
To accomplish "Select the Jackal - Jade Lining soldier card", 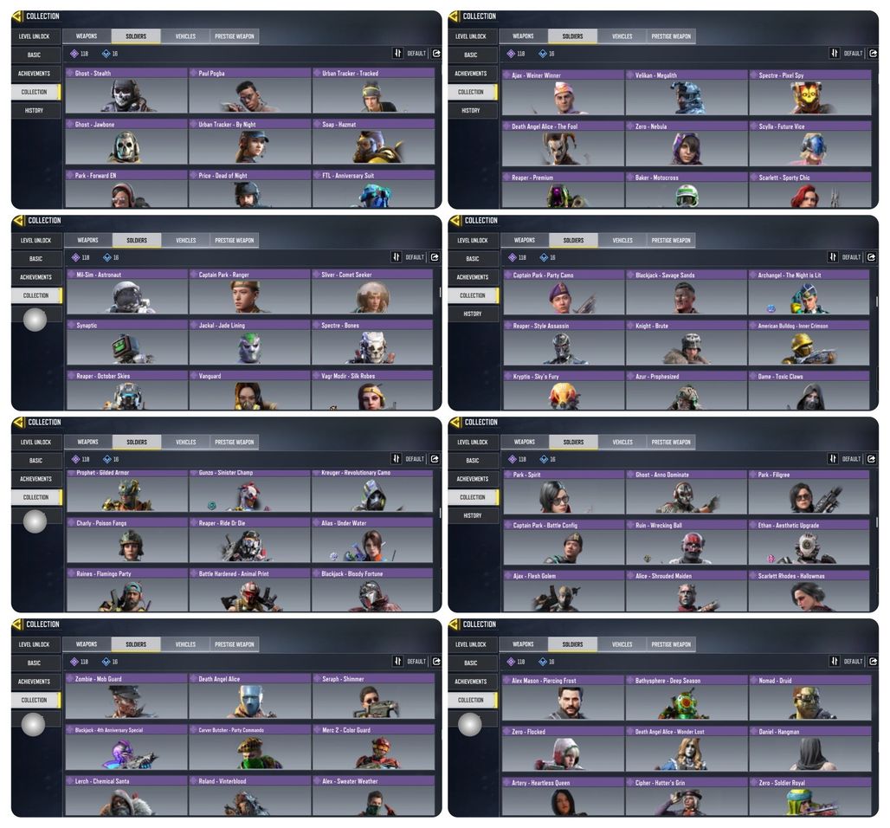I will [x=249, y=342].
